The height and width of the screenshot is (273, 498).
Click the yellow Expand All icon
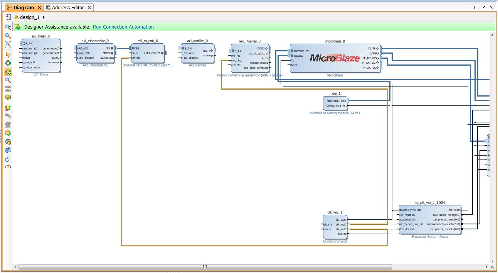[8, 98]
